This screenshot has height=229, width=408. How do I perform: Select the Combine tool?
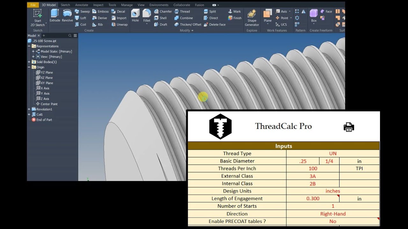184,18
